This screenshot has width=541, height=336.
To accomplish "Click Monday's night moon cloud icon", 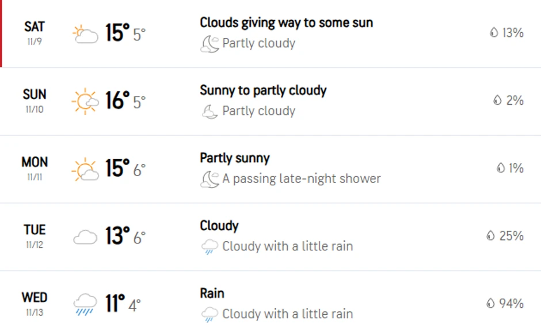I will [x=209, y=180].
